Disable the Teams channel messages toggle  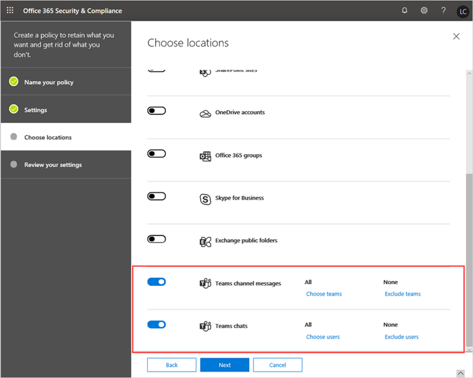pos(157,282)
